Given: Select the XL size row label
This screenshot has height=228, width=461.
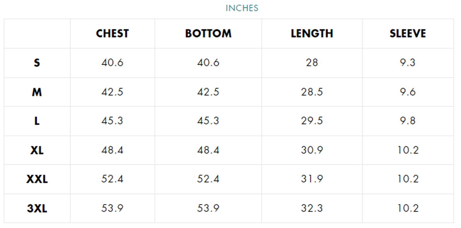Looking at the screenshot, I should click(37, 150).
